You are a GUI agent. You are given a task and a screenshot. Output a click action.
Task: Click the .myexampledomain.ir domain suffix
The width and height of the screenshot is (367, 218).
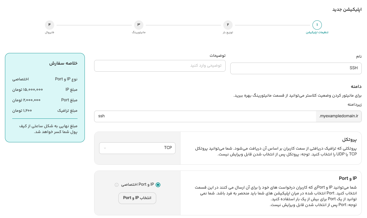click(339, 116)
